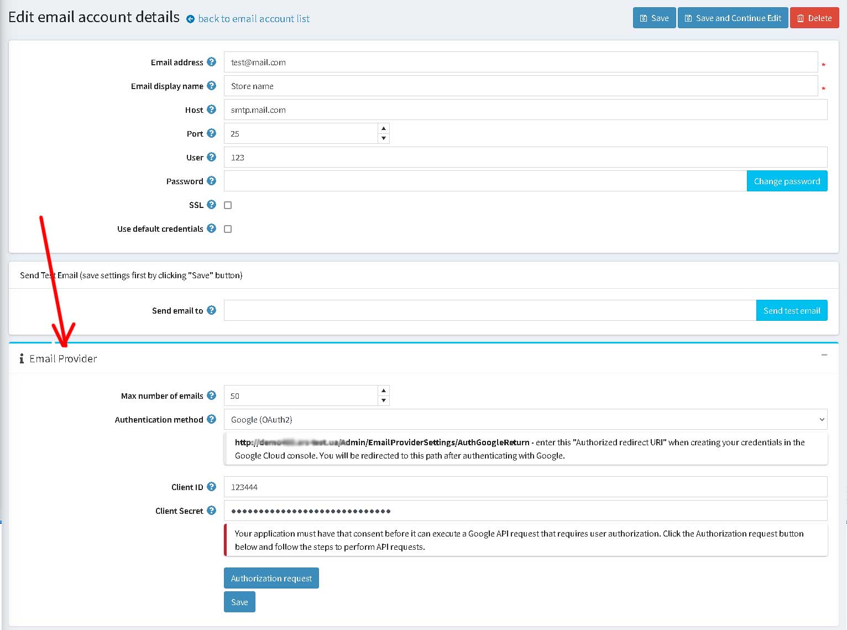Viewport: 847px width, 630px height.
Task: Collapse the Email Provider panel
Action: tap(824, 355)
